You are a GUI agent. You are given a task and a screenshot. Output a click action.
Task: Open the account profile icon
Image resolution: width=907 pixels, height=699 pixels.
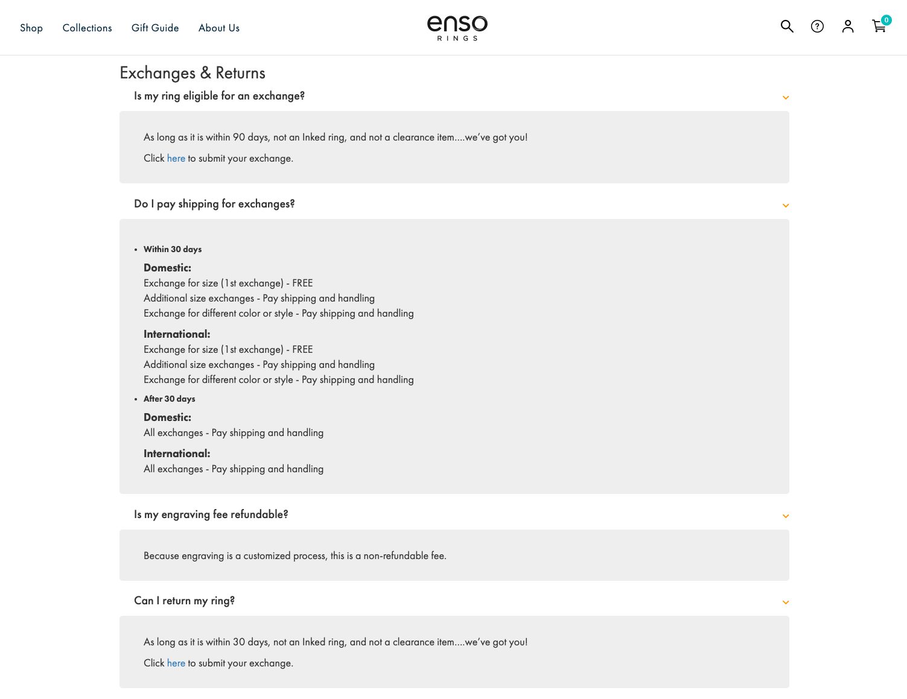point(848,27)
